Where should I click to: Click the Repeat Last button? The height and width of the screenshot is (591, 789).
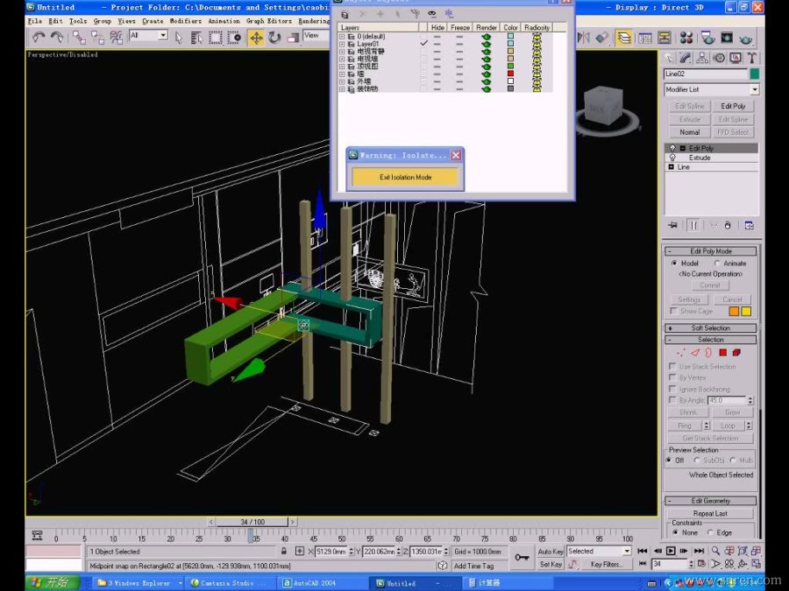pyautogui.click(x=710, y=514)
